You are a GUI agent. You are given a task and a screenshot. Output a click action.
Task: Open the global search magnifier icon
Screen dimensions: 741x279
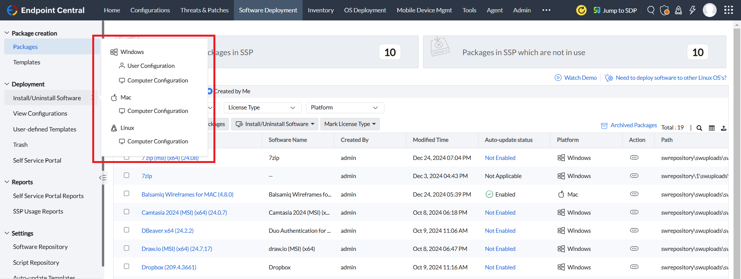pyautogui.click(x=651, y=10)
